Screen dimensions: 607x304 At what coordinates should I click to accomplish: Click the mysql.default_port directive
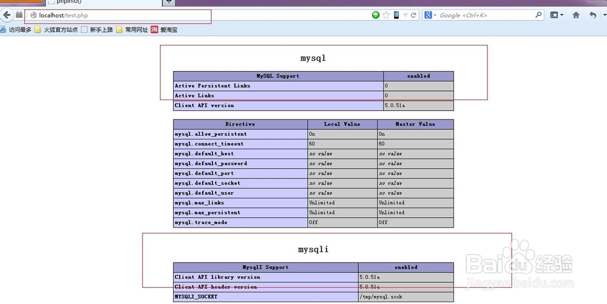(x=204, y=174)
